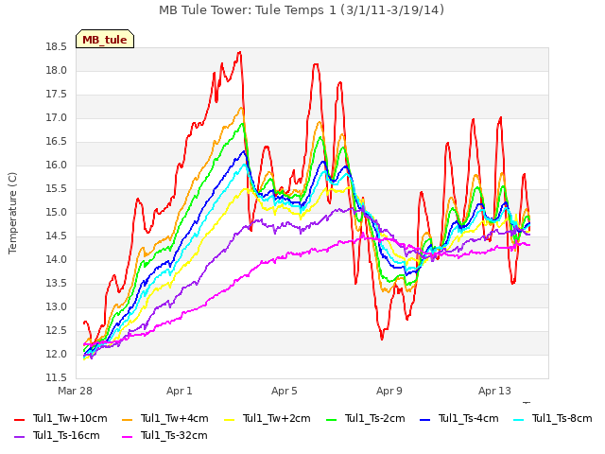Click the 18.5 y-axis tick label
The width and height of the screenshot is (605, 454).
[57, 47]
